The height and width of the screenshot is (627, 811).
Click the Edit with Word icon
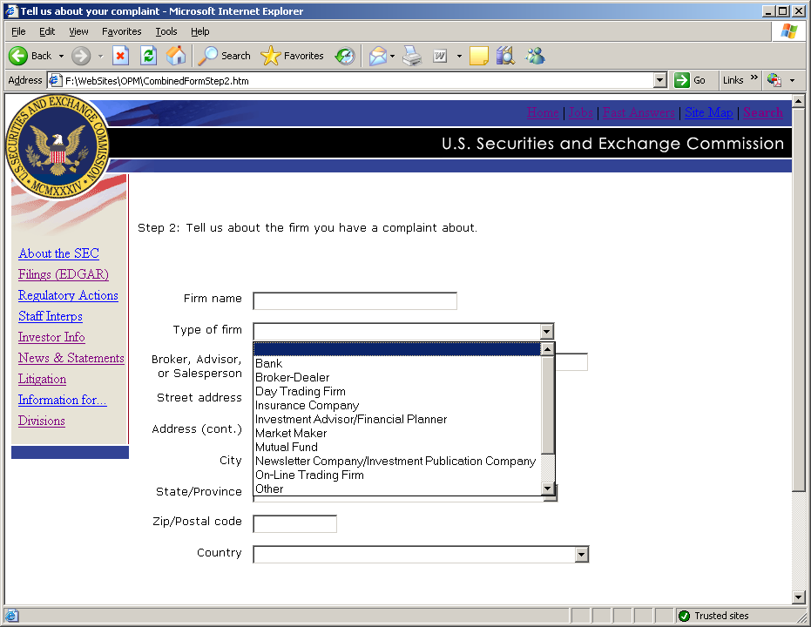pos(440,56)
